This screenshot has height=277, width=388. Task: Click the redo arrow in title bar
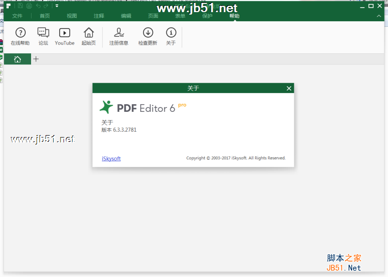pyautogui.click(x=46, y=6)
